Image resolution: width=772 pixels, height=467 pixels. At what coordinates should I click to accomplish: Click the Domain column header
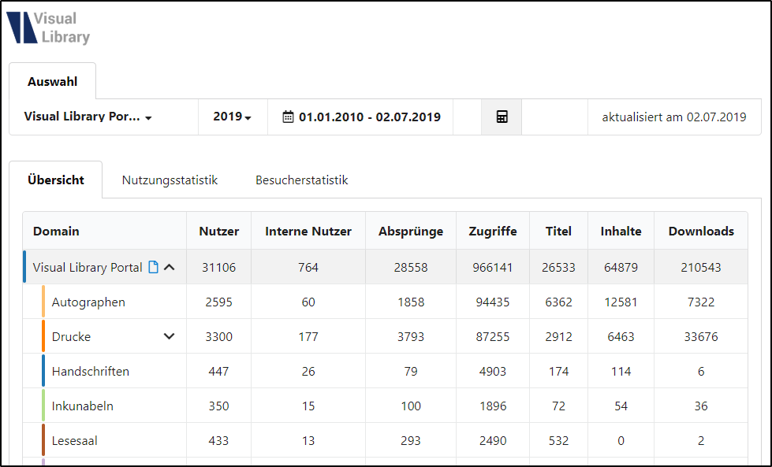55,231
